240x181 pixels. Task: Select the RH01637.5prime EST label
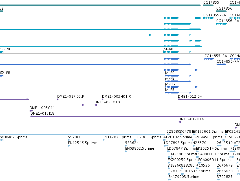pos(196,171)
